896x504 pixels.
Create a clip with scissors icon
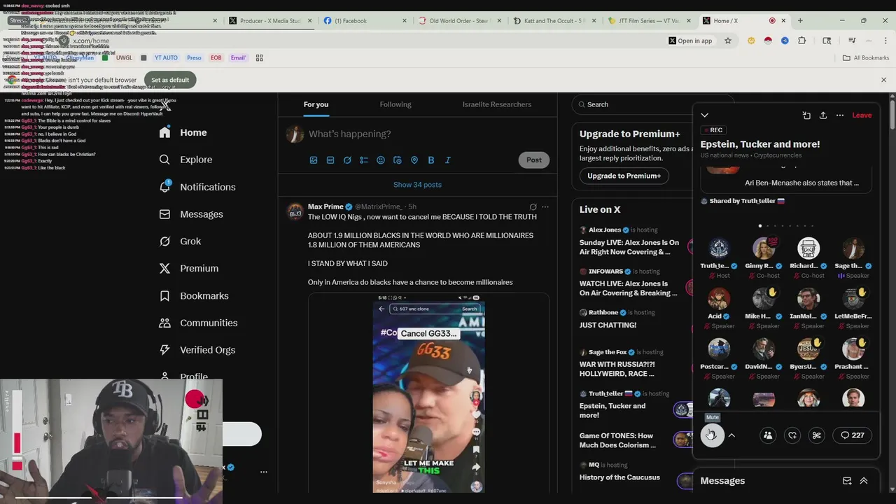click(817, 435)
